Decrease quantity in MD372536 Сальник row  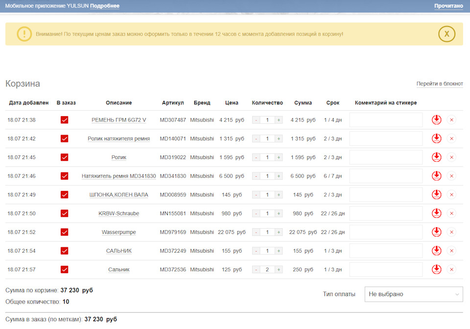(256, 269)
